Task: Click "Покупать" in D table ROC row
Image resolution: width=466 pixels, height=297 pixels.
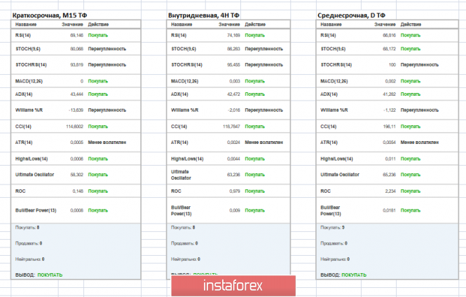Action: pos(411,191)
